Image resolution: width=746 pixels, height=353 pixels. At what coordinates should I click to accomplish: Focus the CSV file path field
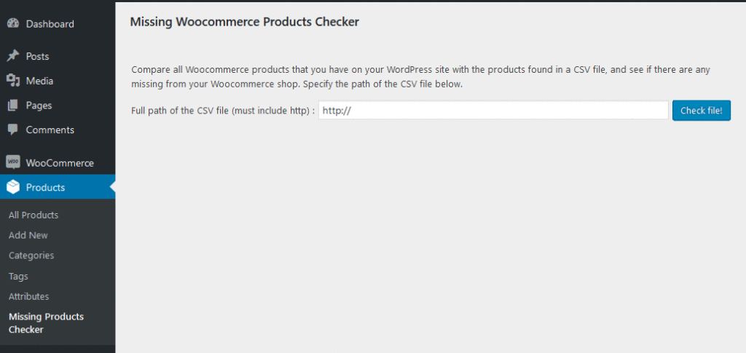[x=493, y=110]
